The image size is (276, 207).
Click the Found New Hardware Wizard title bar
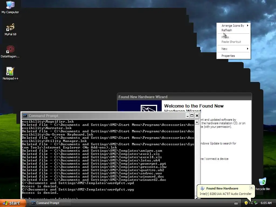click(184, 97)
